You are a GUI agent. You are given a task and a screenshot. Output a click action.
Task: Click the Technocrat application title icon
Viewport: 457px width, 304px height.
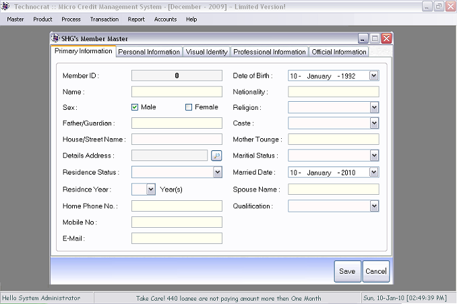tap(5, 6)
